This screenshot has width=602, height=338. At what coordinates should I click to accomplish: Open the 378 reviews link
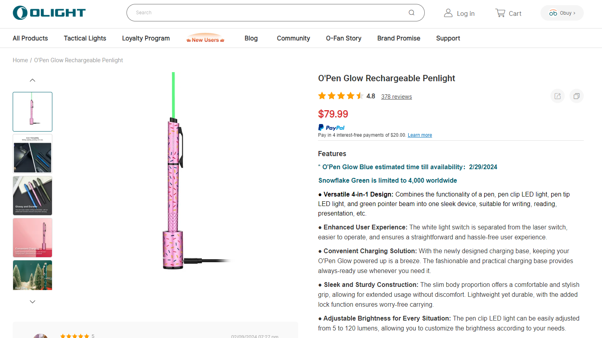tap(396, 96)
